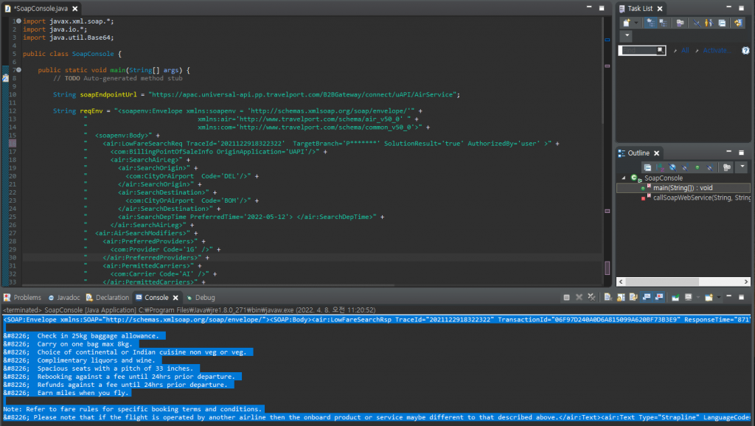
Task: Select Categorized presentation in Task List toolbar
Action: [x=651, y=22]
